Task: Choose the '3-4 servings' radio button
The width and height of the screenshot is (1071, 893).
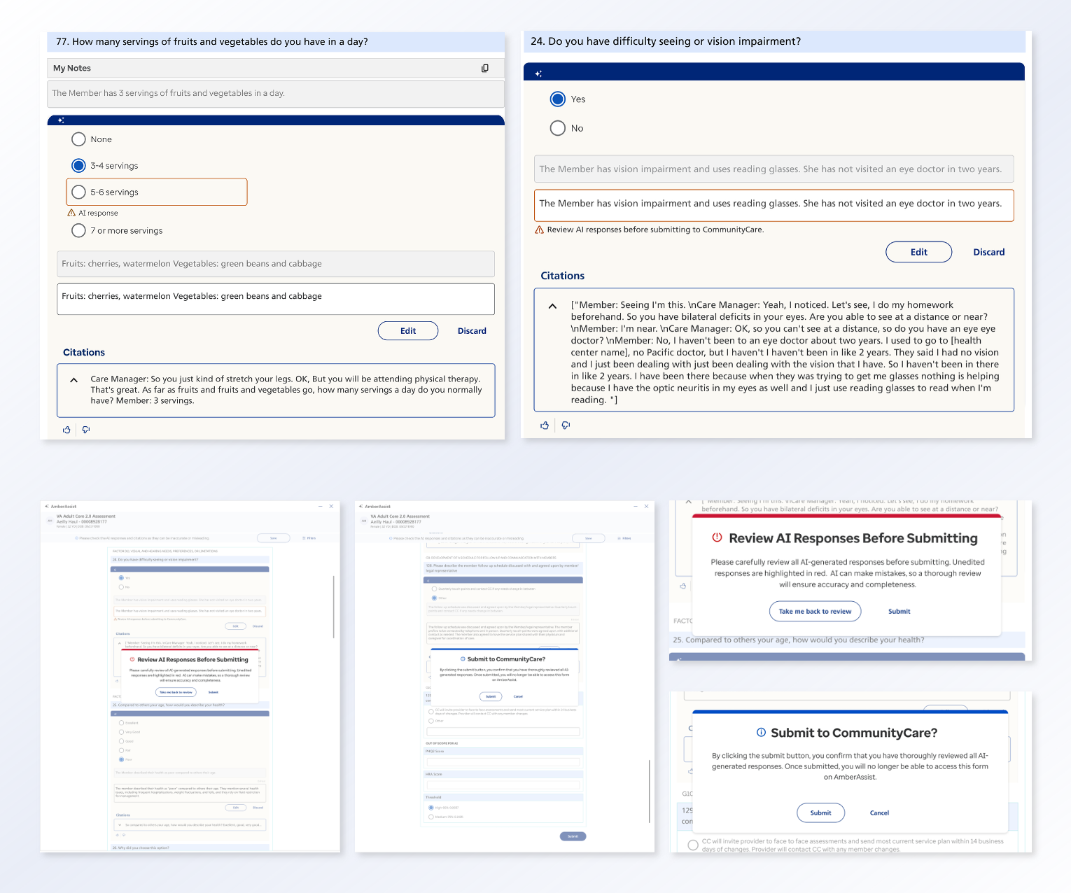Action: tap(78, 166)
